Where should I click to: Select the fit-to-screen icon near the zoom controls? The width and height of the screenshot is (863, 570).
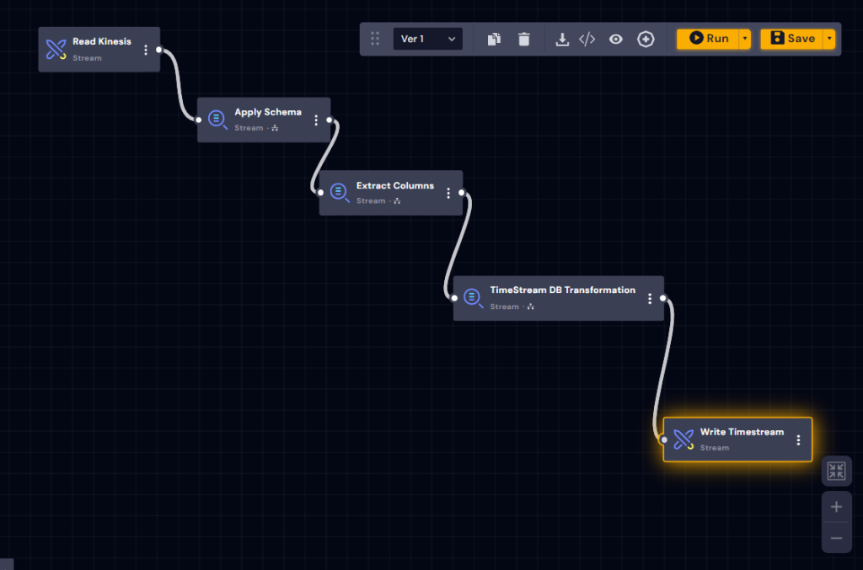(835, 471)
